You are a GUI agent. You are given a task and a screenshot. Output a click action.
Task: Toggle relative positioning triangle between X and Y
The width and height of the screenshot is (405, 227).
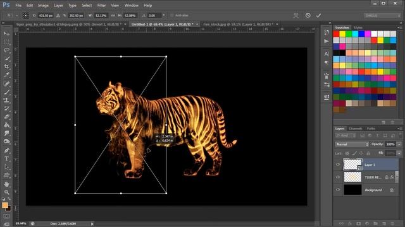58,15
